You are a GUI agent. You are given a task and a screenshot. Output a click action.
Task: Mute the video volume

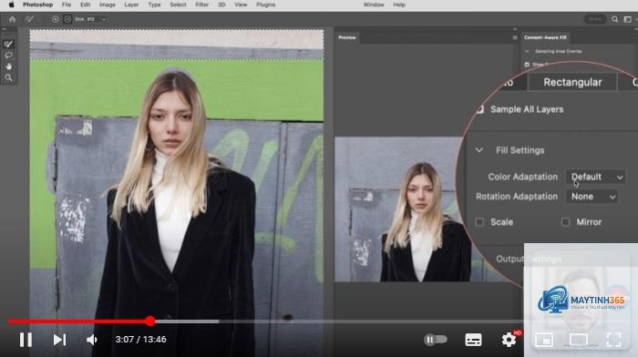pos(92,340)
